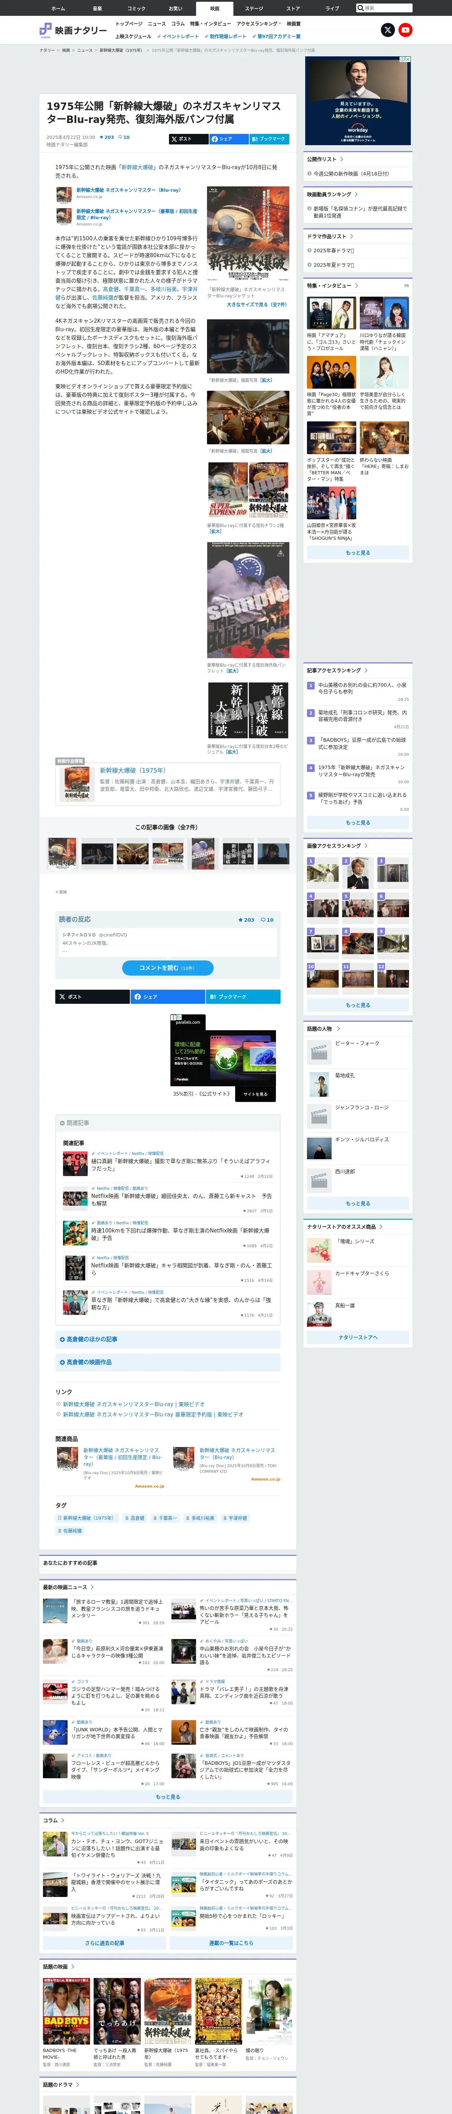
Task: Open main 新幹線大爆破 Blu-ray jacket image
Action: tap(248, 234)
